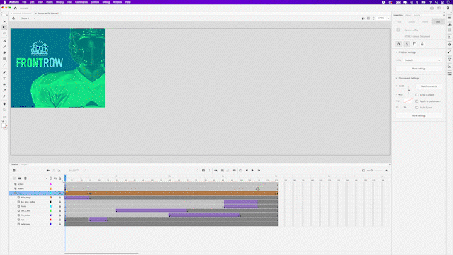Click the layer depth icon in timeline
Viewport: 453px width, 255px height.
[59, 171]
